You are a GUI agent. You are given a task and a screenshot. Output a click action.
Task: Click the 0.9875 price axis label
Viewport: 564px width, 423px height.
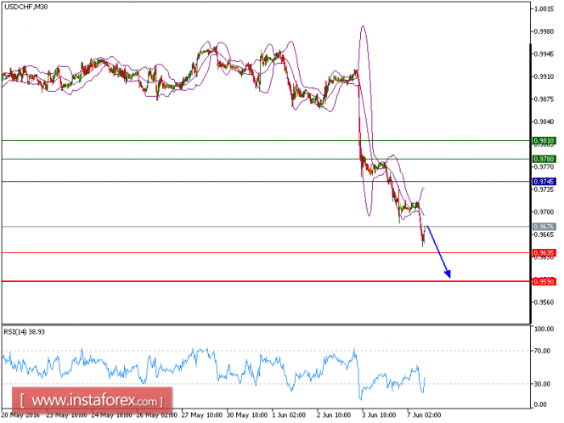point(544,99)
